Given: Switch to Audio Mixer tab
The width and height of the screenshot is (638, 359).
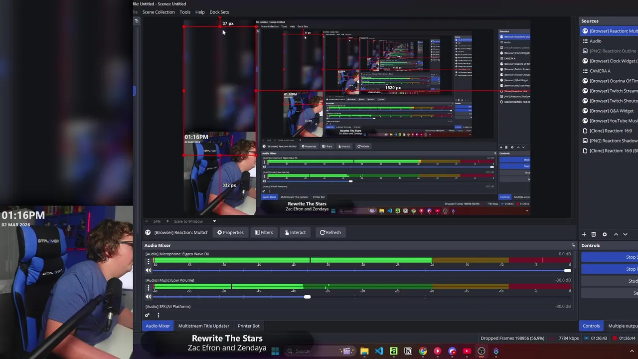Looking at the screenshot, I should coord(158,326).
